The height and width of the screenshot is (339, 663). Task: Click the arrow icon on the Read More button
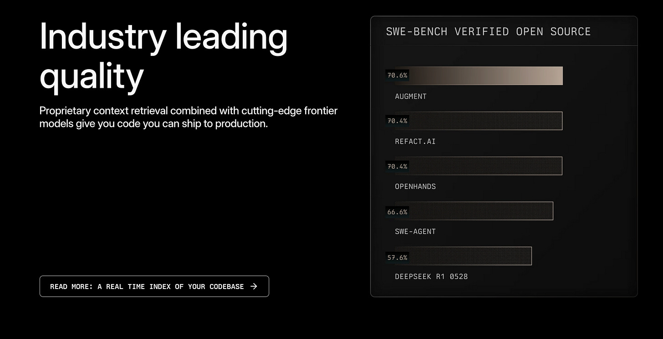(x=254, y=286)
